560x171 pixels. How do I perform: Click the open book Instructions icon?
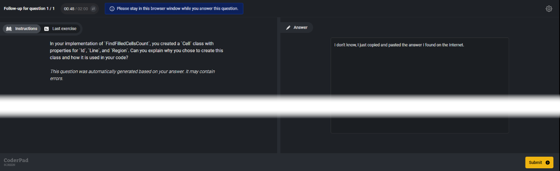[x=9, y=29]
